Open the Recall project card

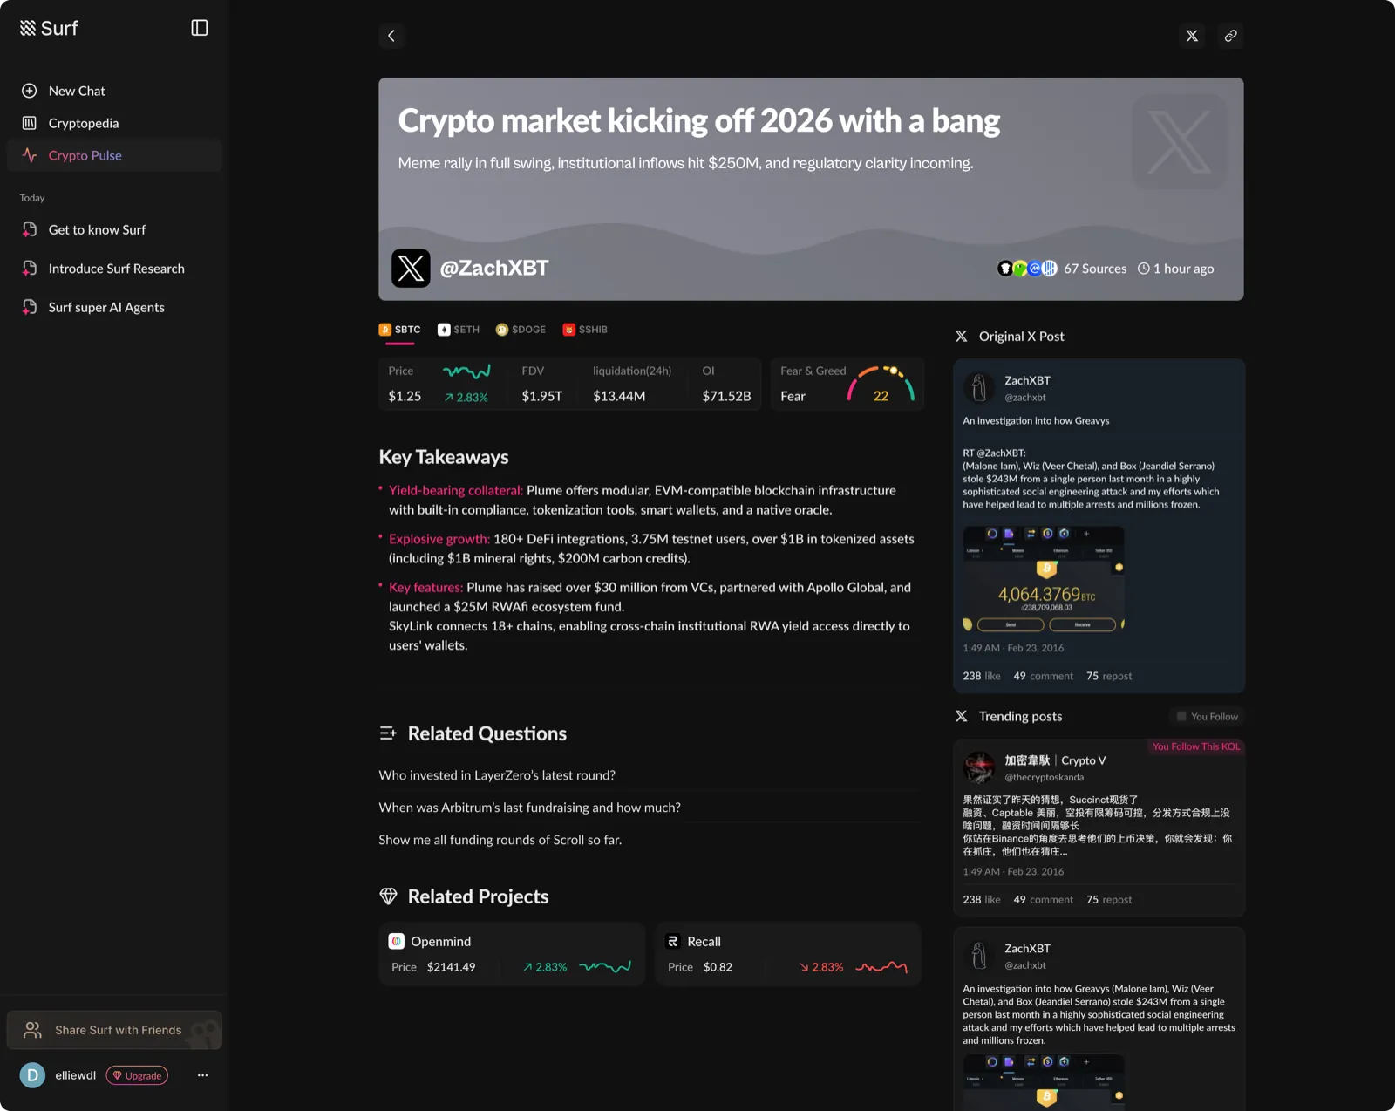coord(788,953)
